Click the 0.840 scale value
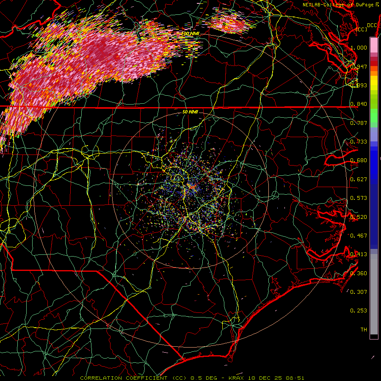 359,104
